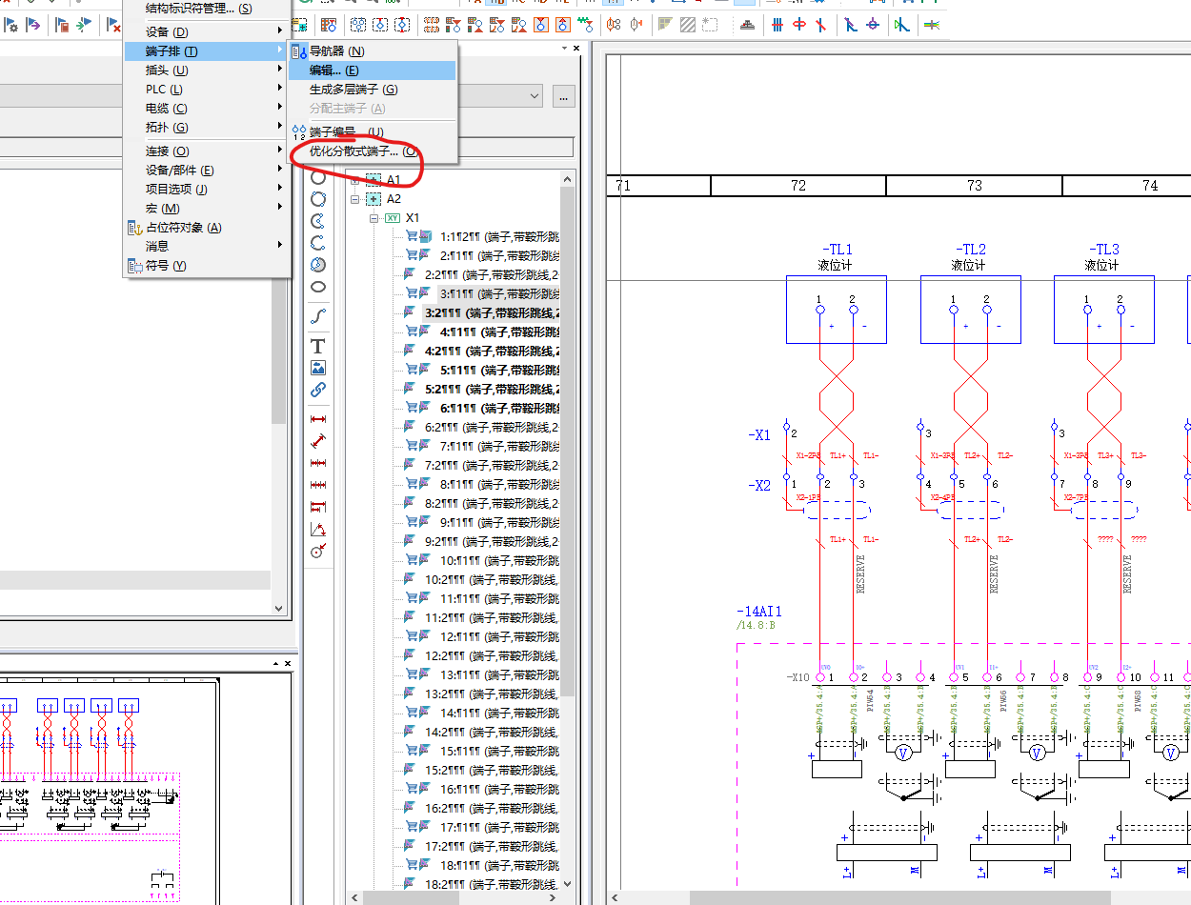Viewport: 1191px width, 905px height.
Task: Select the Text tool in vertical toolbar
Action: [x=318, y=347]
